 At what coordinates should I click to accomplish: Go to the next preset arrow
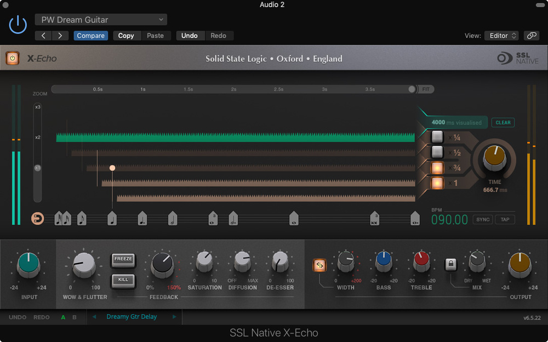tap(60, 36)
